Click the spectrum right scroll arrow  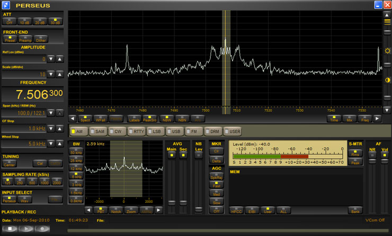[377, 119]
